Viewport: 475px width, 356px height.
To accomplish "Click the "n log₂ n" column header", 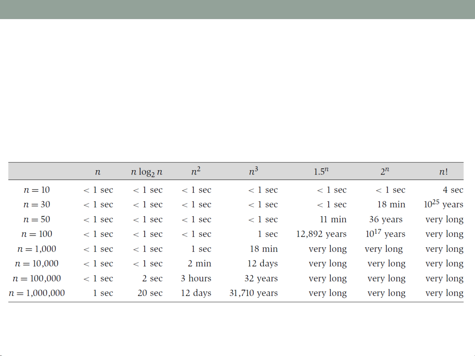I will (x=147, y=172).
